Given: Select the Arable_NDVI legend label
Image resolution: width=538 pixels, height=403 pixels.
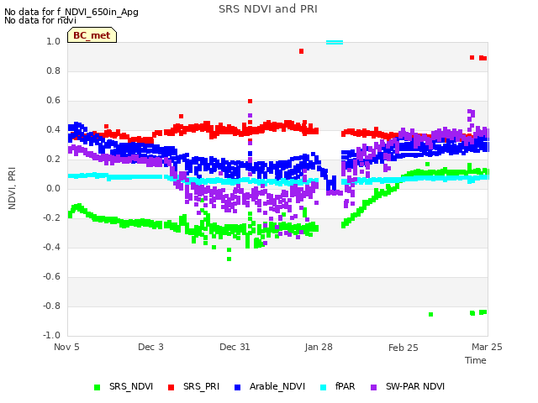Looking at the screenshot, I should [x=277, y=386].
